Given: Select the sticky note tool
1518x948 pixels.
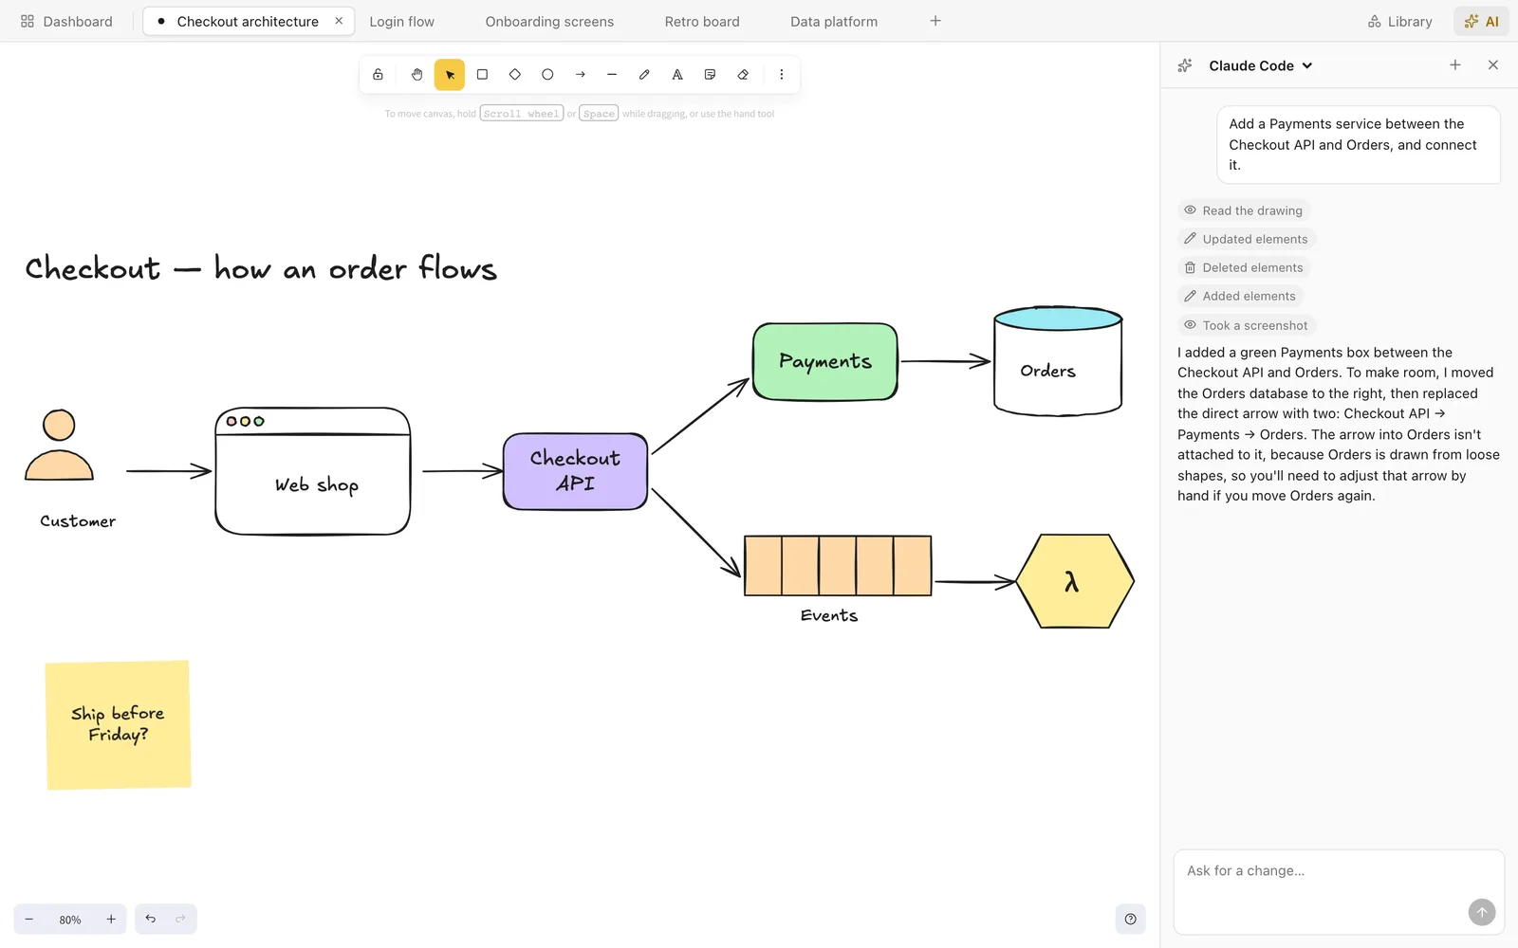Looking at the screenshot, I should [710, 75].
